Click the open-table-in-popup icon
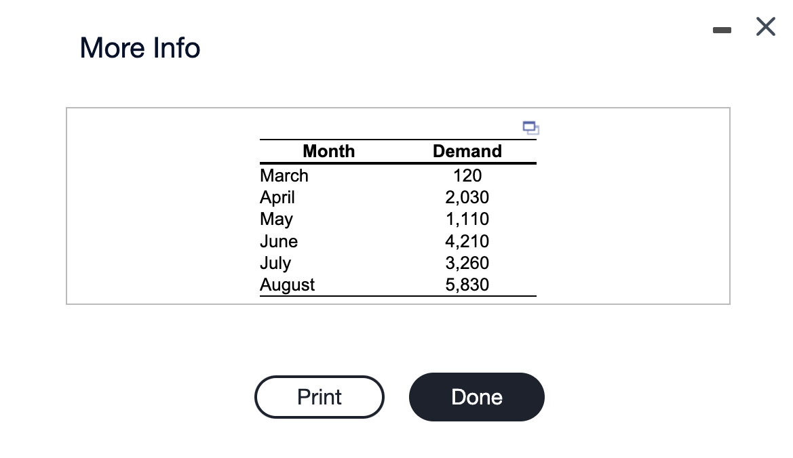Viewport: 793px width, 458px height. pyautogui.click(x=530, y=127)
